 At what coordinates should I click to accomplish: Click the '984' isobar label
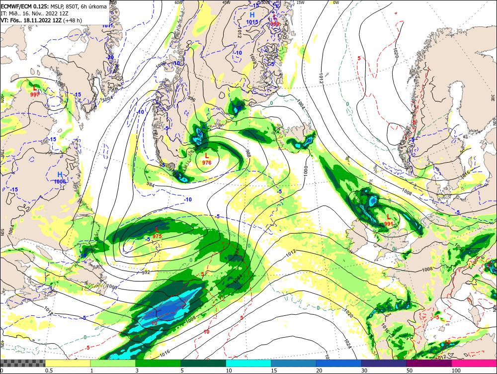151,184
